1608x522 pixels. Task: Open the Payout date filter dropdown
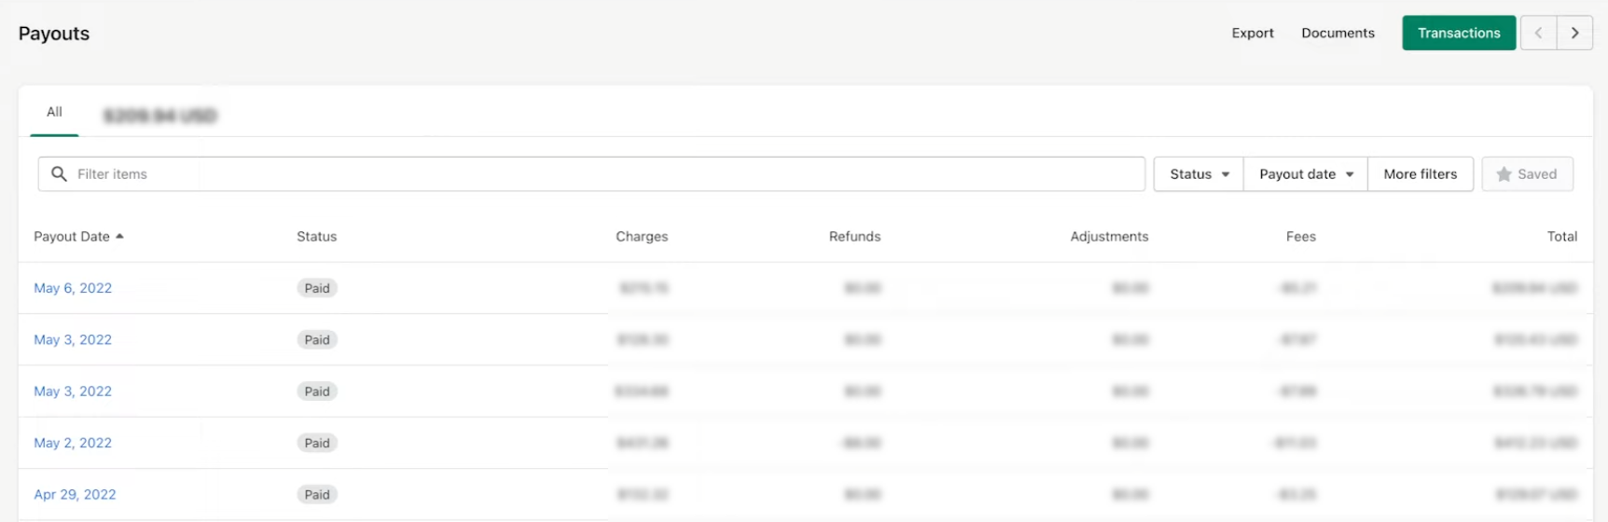pyautogui.click(x=1305, y=174)
